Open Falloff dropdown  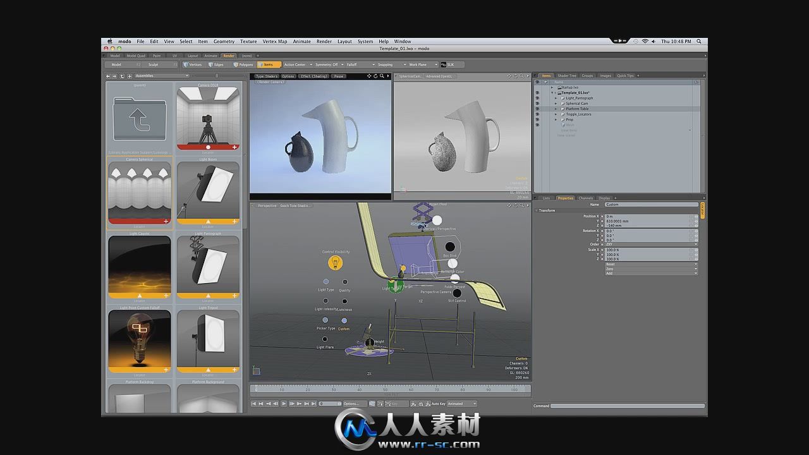(x=360, y=64)
